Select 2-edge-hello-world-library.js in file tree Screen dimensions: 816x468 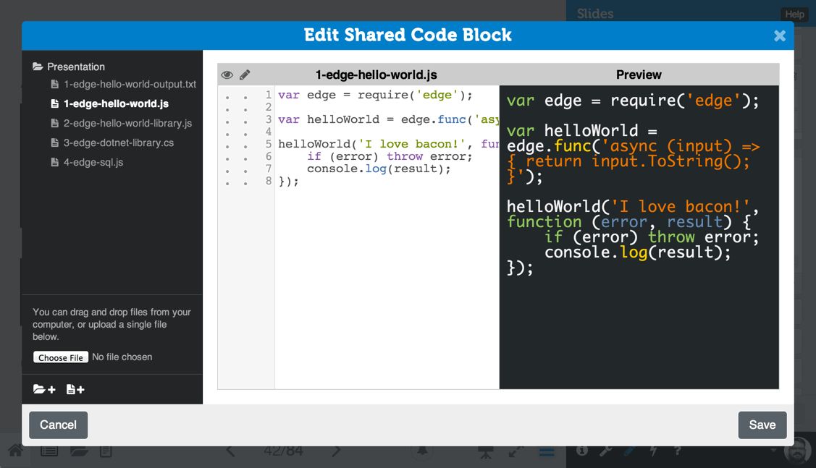point(127,123)
